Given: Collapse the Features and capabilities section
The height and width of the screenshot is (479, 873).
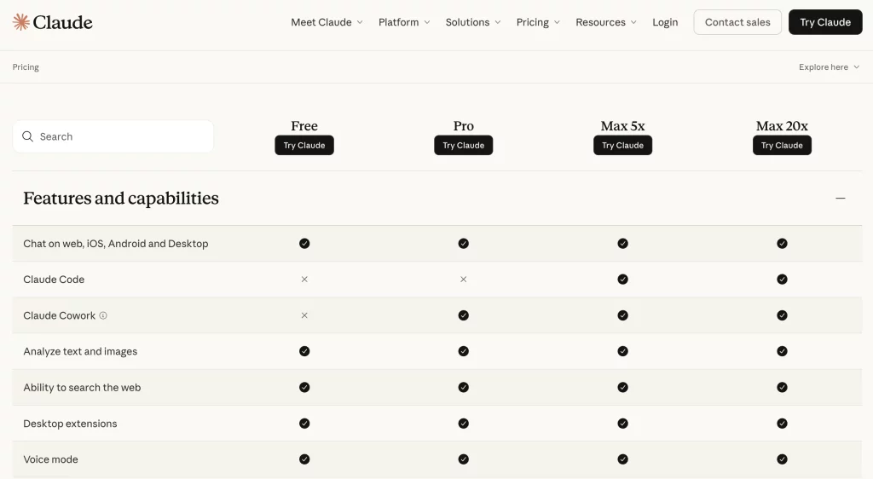Looking at the screenshot, I should click(840, 199).
